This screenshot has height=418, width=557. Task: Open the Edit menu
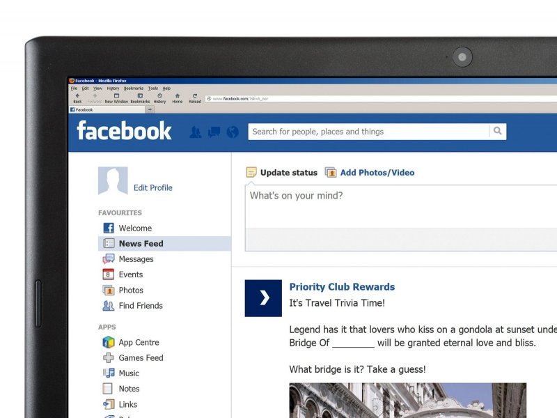coord(85,88)
